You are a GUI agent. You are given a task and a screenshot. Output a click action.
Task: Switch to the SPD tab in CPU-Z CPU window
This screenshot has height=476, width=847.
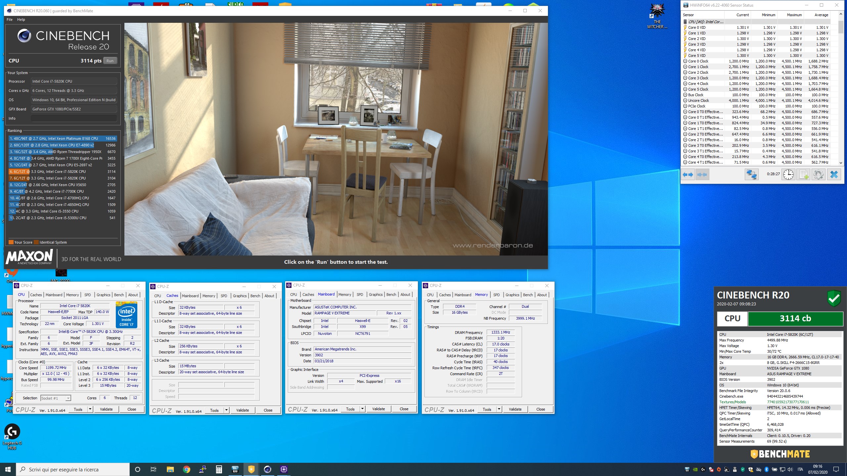[x=87, y=295]
